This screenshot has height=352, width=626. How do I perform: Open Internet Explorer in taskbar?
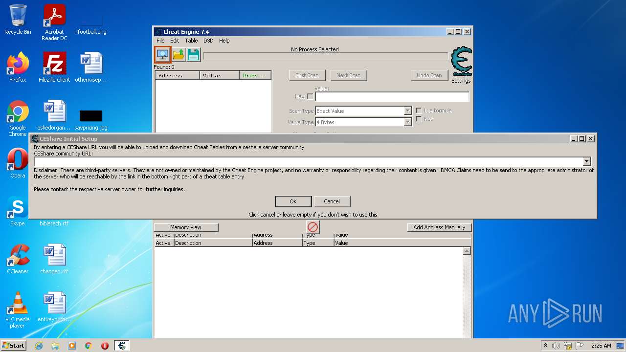point(39,346)
